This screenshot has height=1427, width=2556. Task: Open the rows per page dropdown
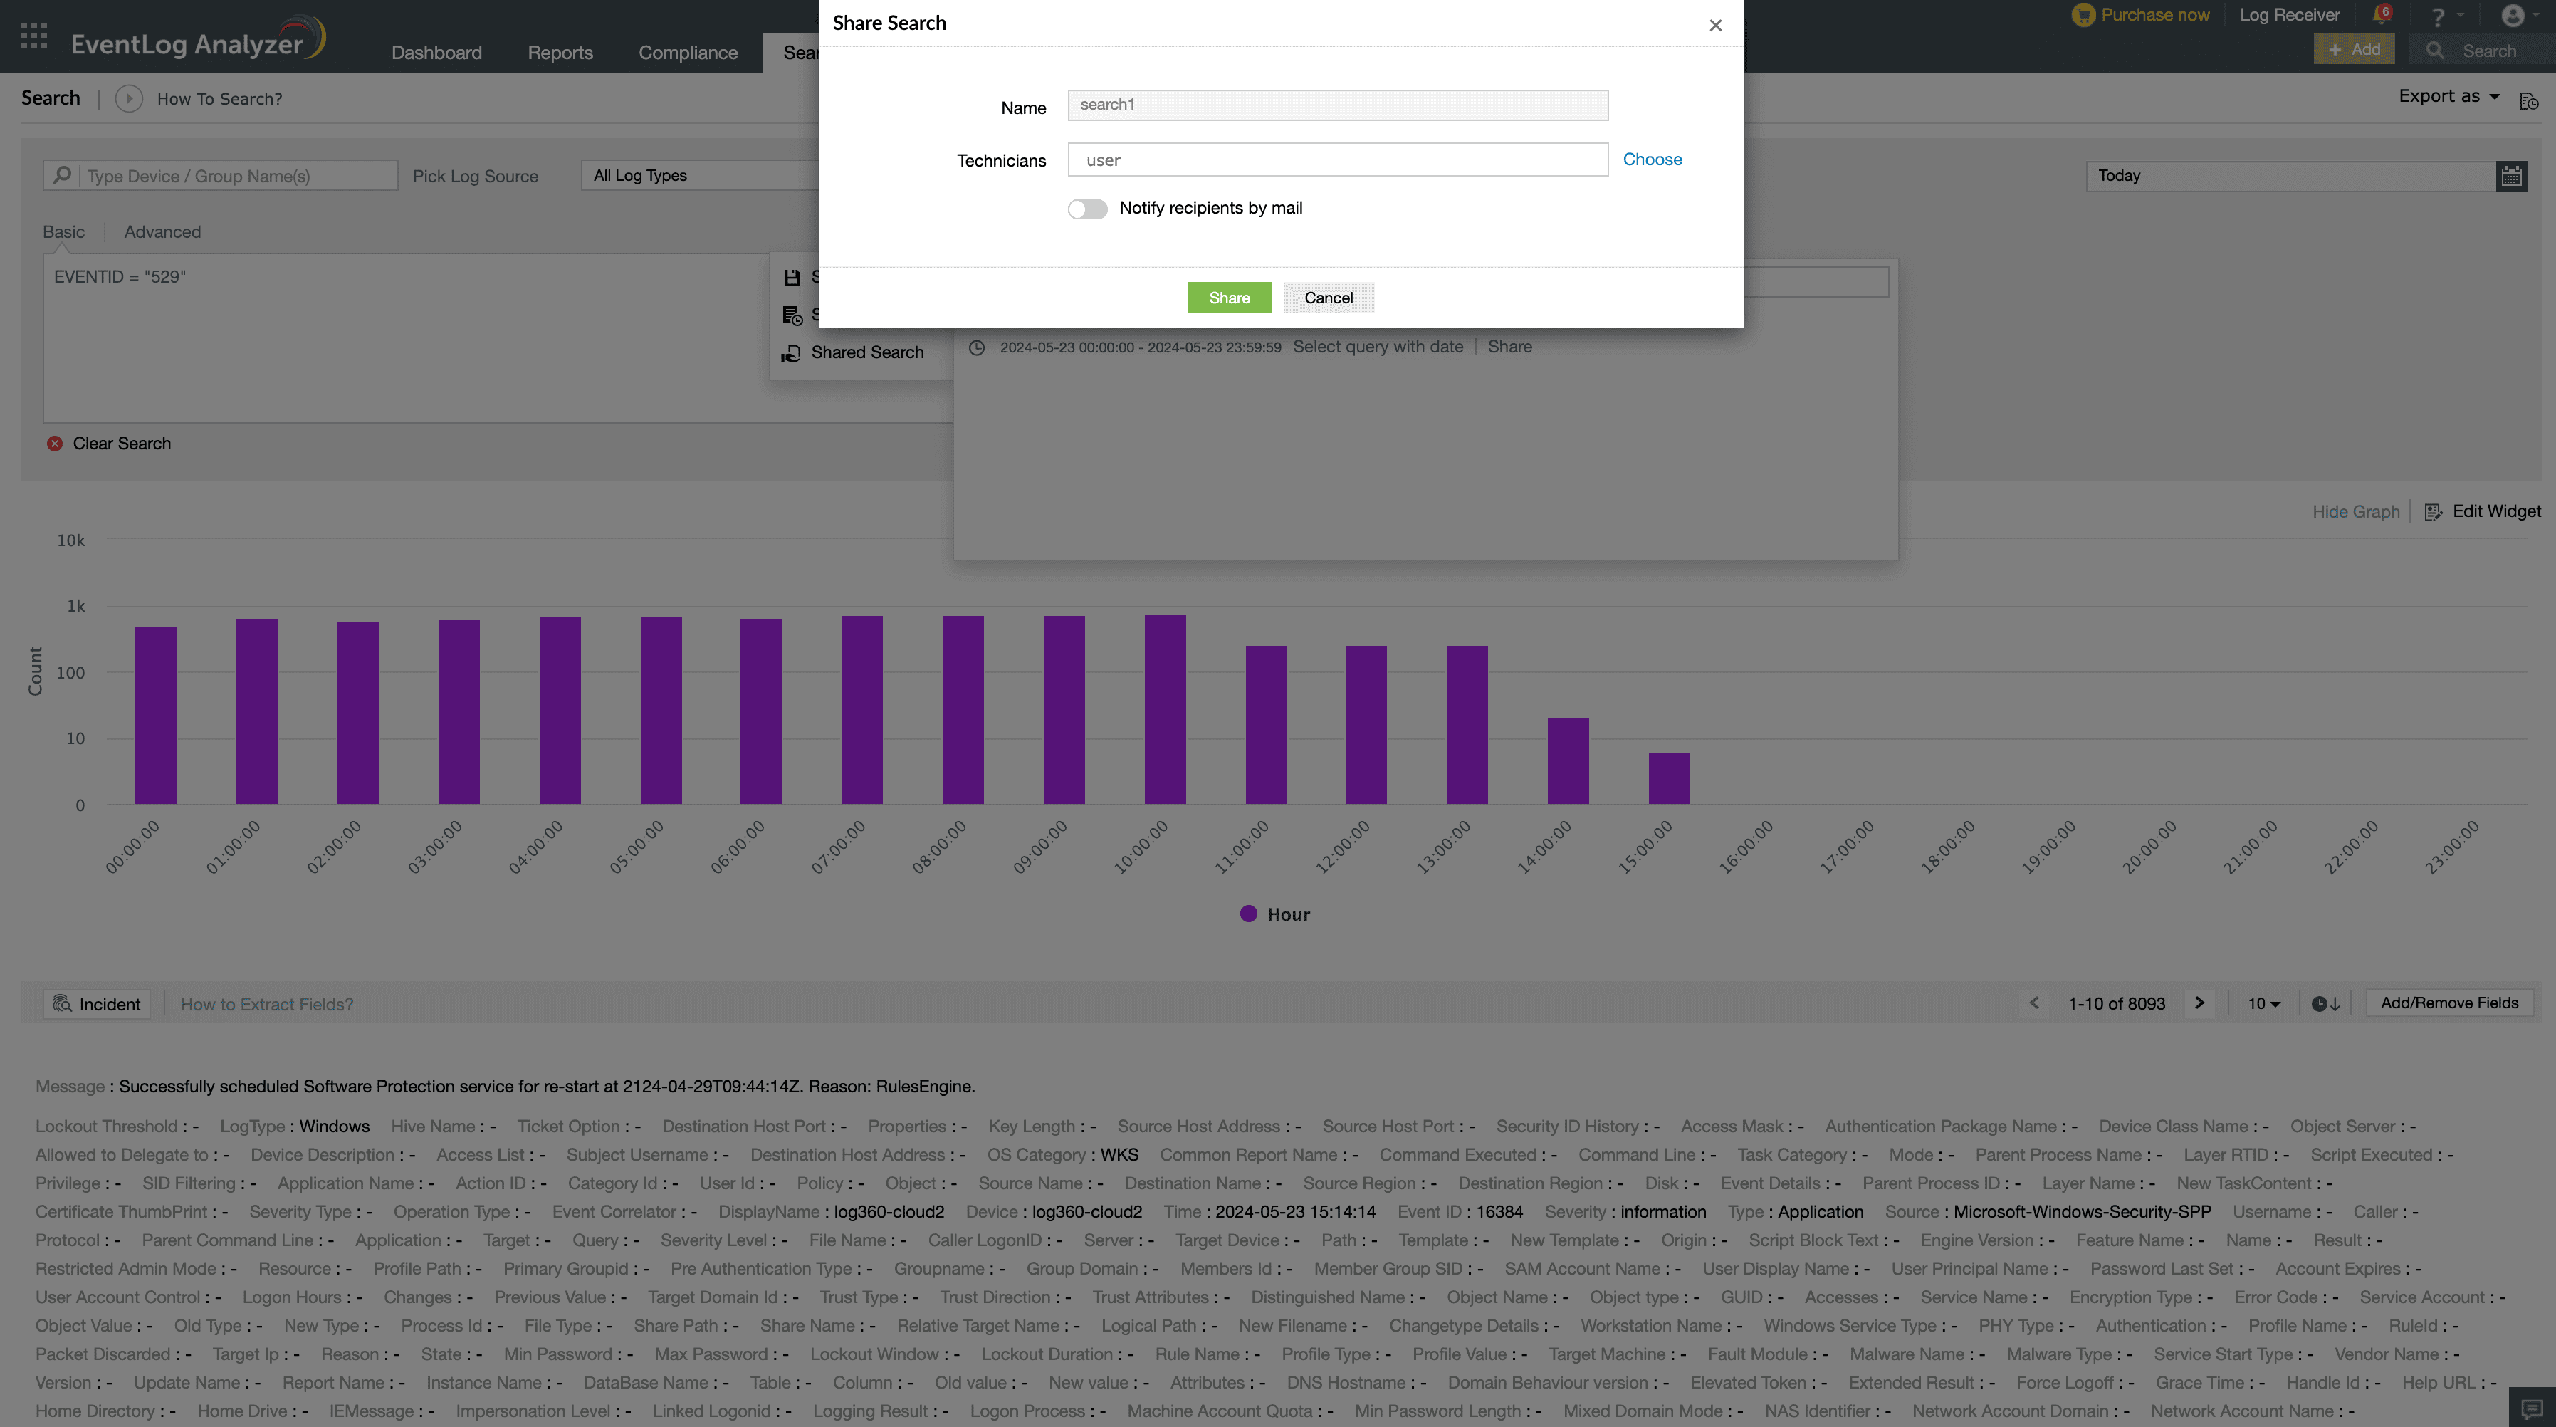pyautogui.click(x=2263, y=1003)
